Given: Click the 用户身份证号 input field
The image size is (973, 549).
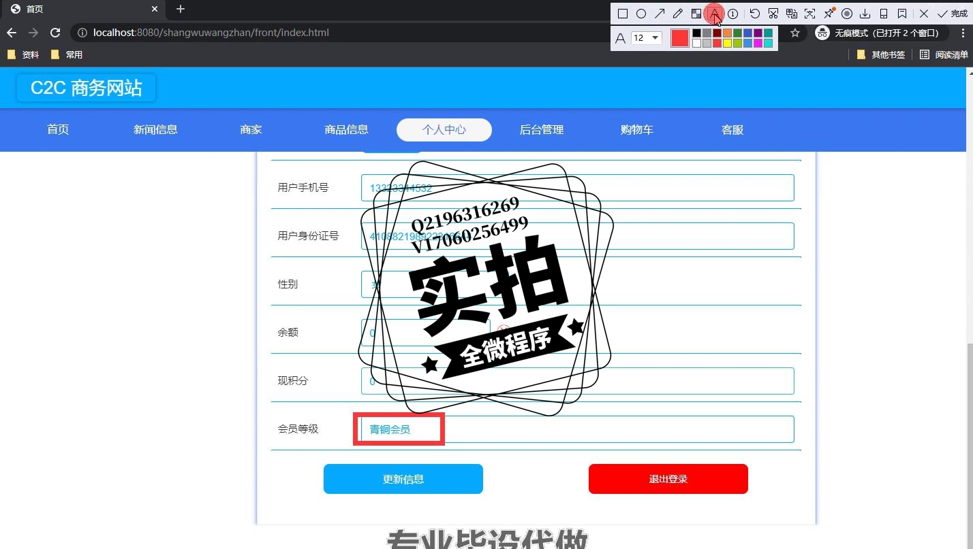Looking at the screenshot, I should point(577,236).
